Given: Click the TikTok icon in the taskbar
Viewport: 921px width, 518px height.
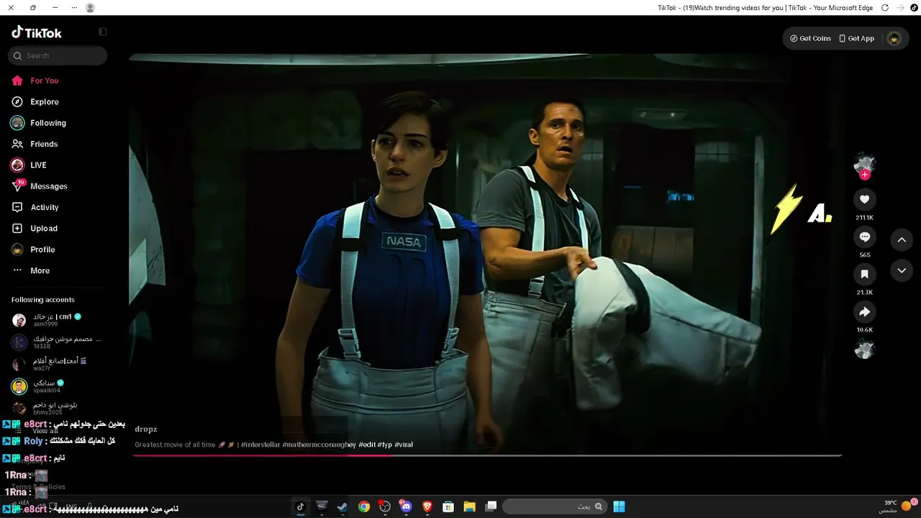Looking at the screenshot, I should (300, 506).
